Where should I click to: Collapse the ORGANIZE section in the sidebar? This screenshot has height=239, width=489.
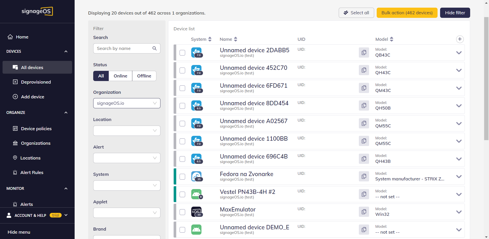66,113
